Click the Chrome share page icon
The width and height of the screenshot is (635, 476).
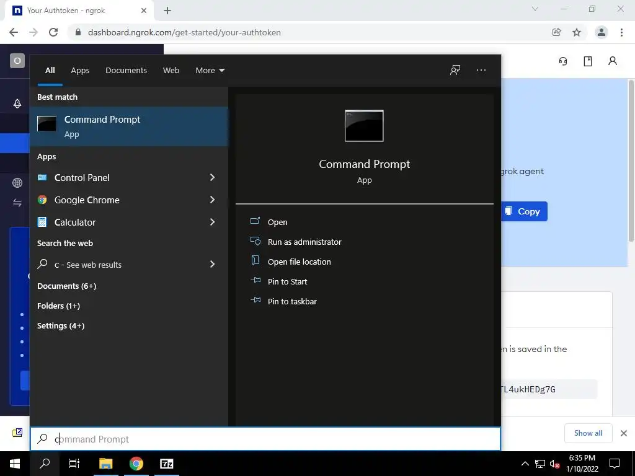pos(556,32)
